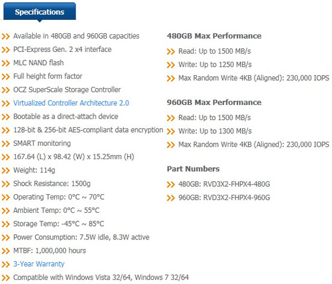
Task: Select part number RVD3X2-FHPX4-480G text
Action: 237,184
